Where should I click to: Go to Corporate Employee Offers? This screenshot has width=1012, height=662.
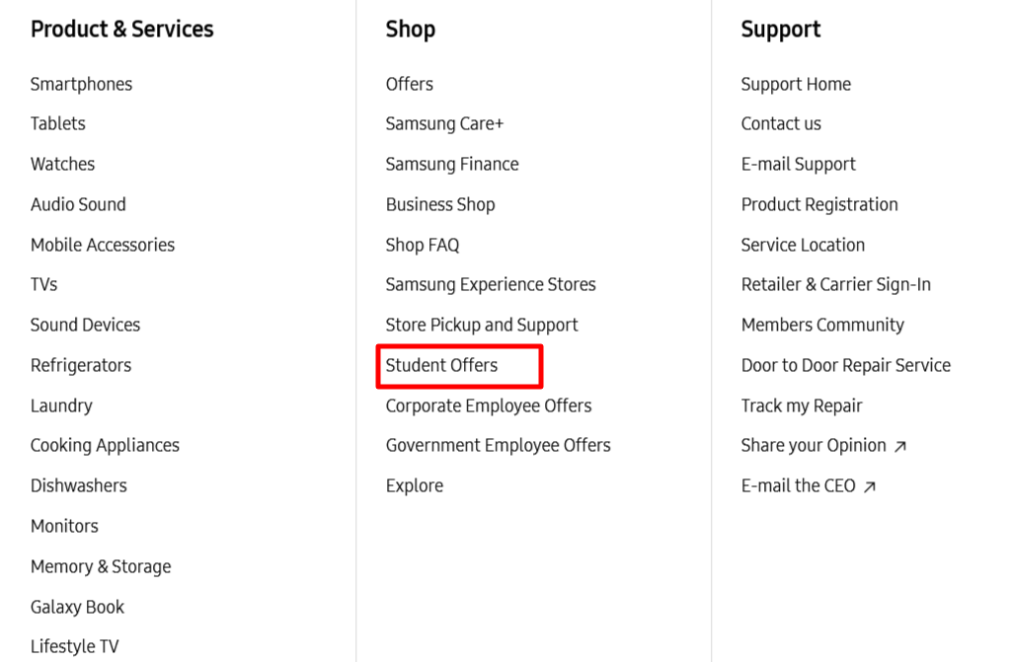(x=488, y=405)
